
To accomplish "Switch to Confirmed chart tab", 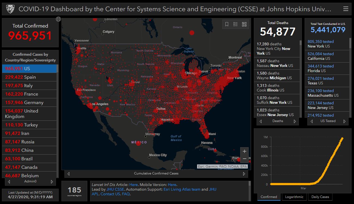I will click(269, 197).
